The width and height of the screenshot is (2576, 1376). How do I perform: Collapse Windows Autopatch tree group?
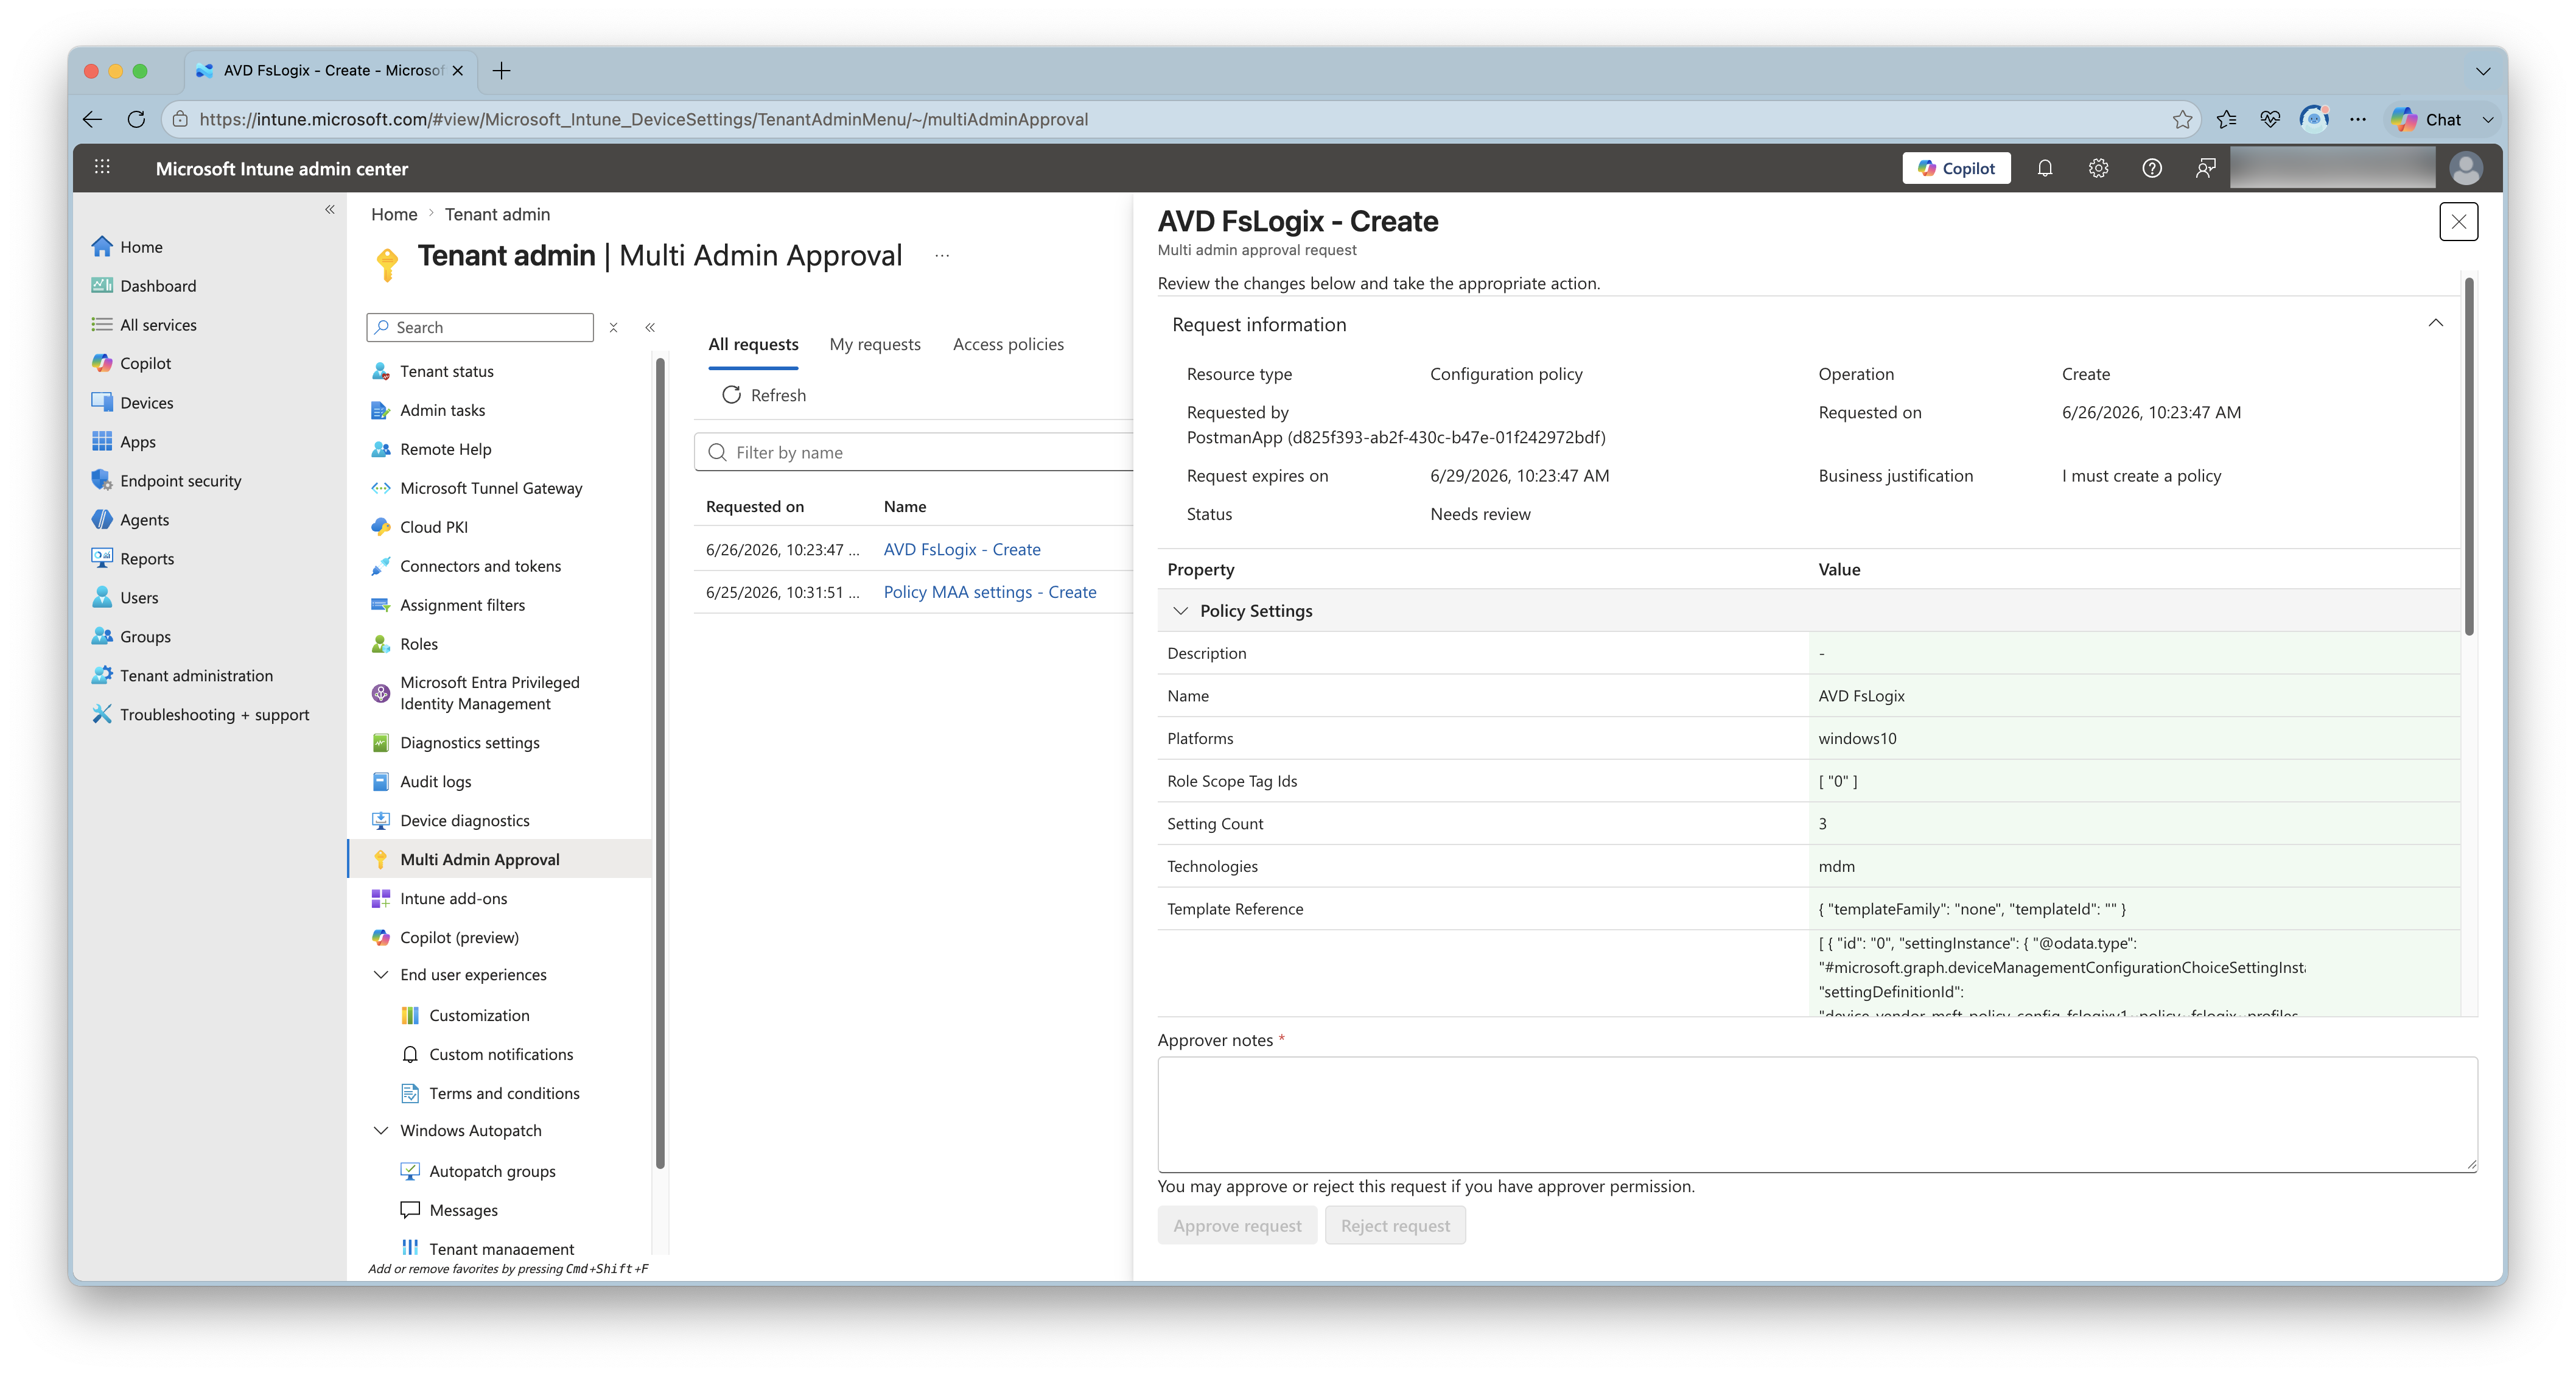coord(381,1130)
